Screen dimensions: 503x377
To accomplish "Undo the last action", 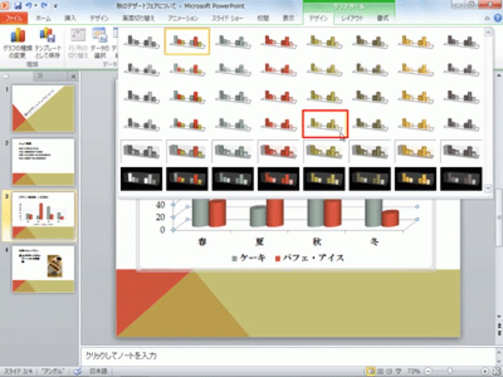I will (x=29, y=6).
